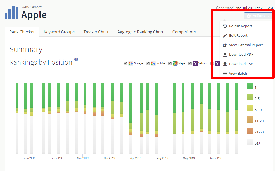This screenshot has height=171, width=275.
Task: Click the View Report: caption text
Action: coord(31,7)
